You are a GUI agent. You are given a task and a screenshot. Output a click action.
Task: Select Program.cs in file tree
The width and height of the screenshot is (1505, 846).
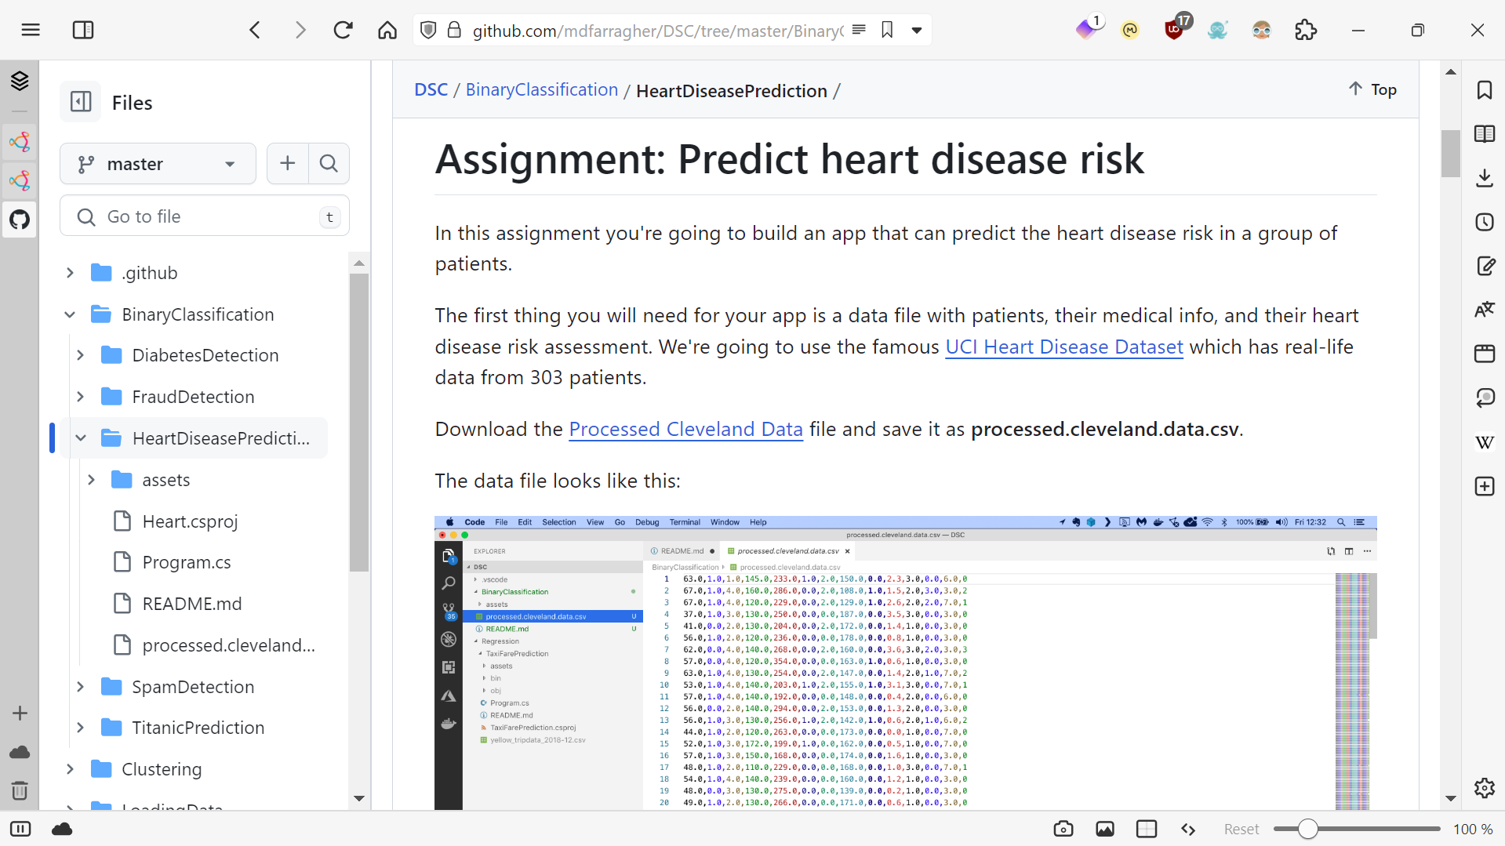187,562
